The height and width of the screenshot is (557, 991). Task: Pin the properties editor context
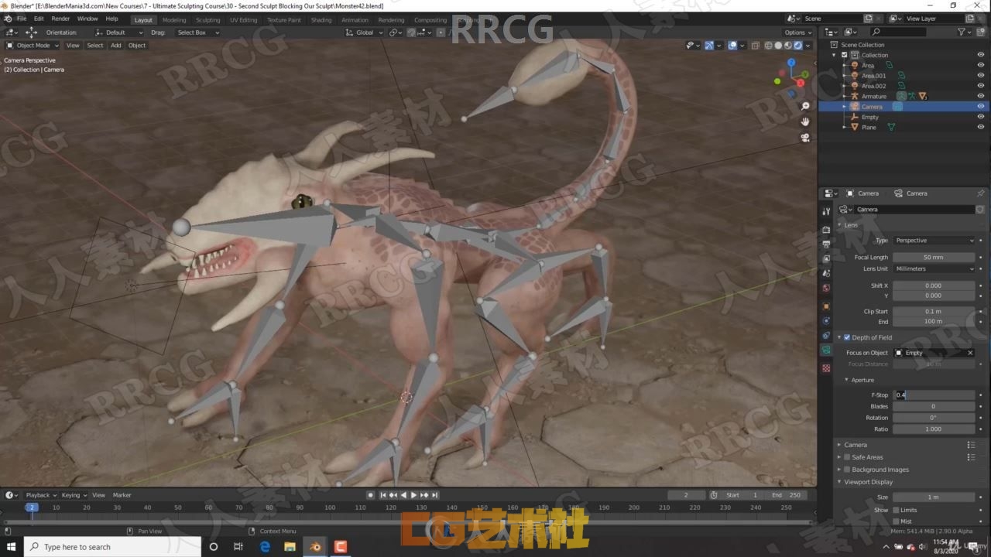point(980,193)
